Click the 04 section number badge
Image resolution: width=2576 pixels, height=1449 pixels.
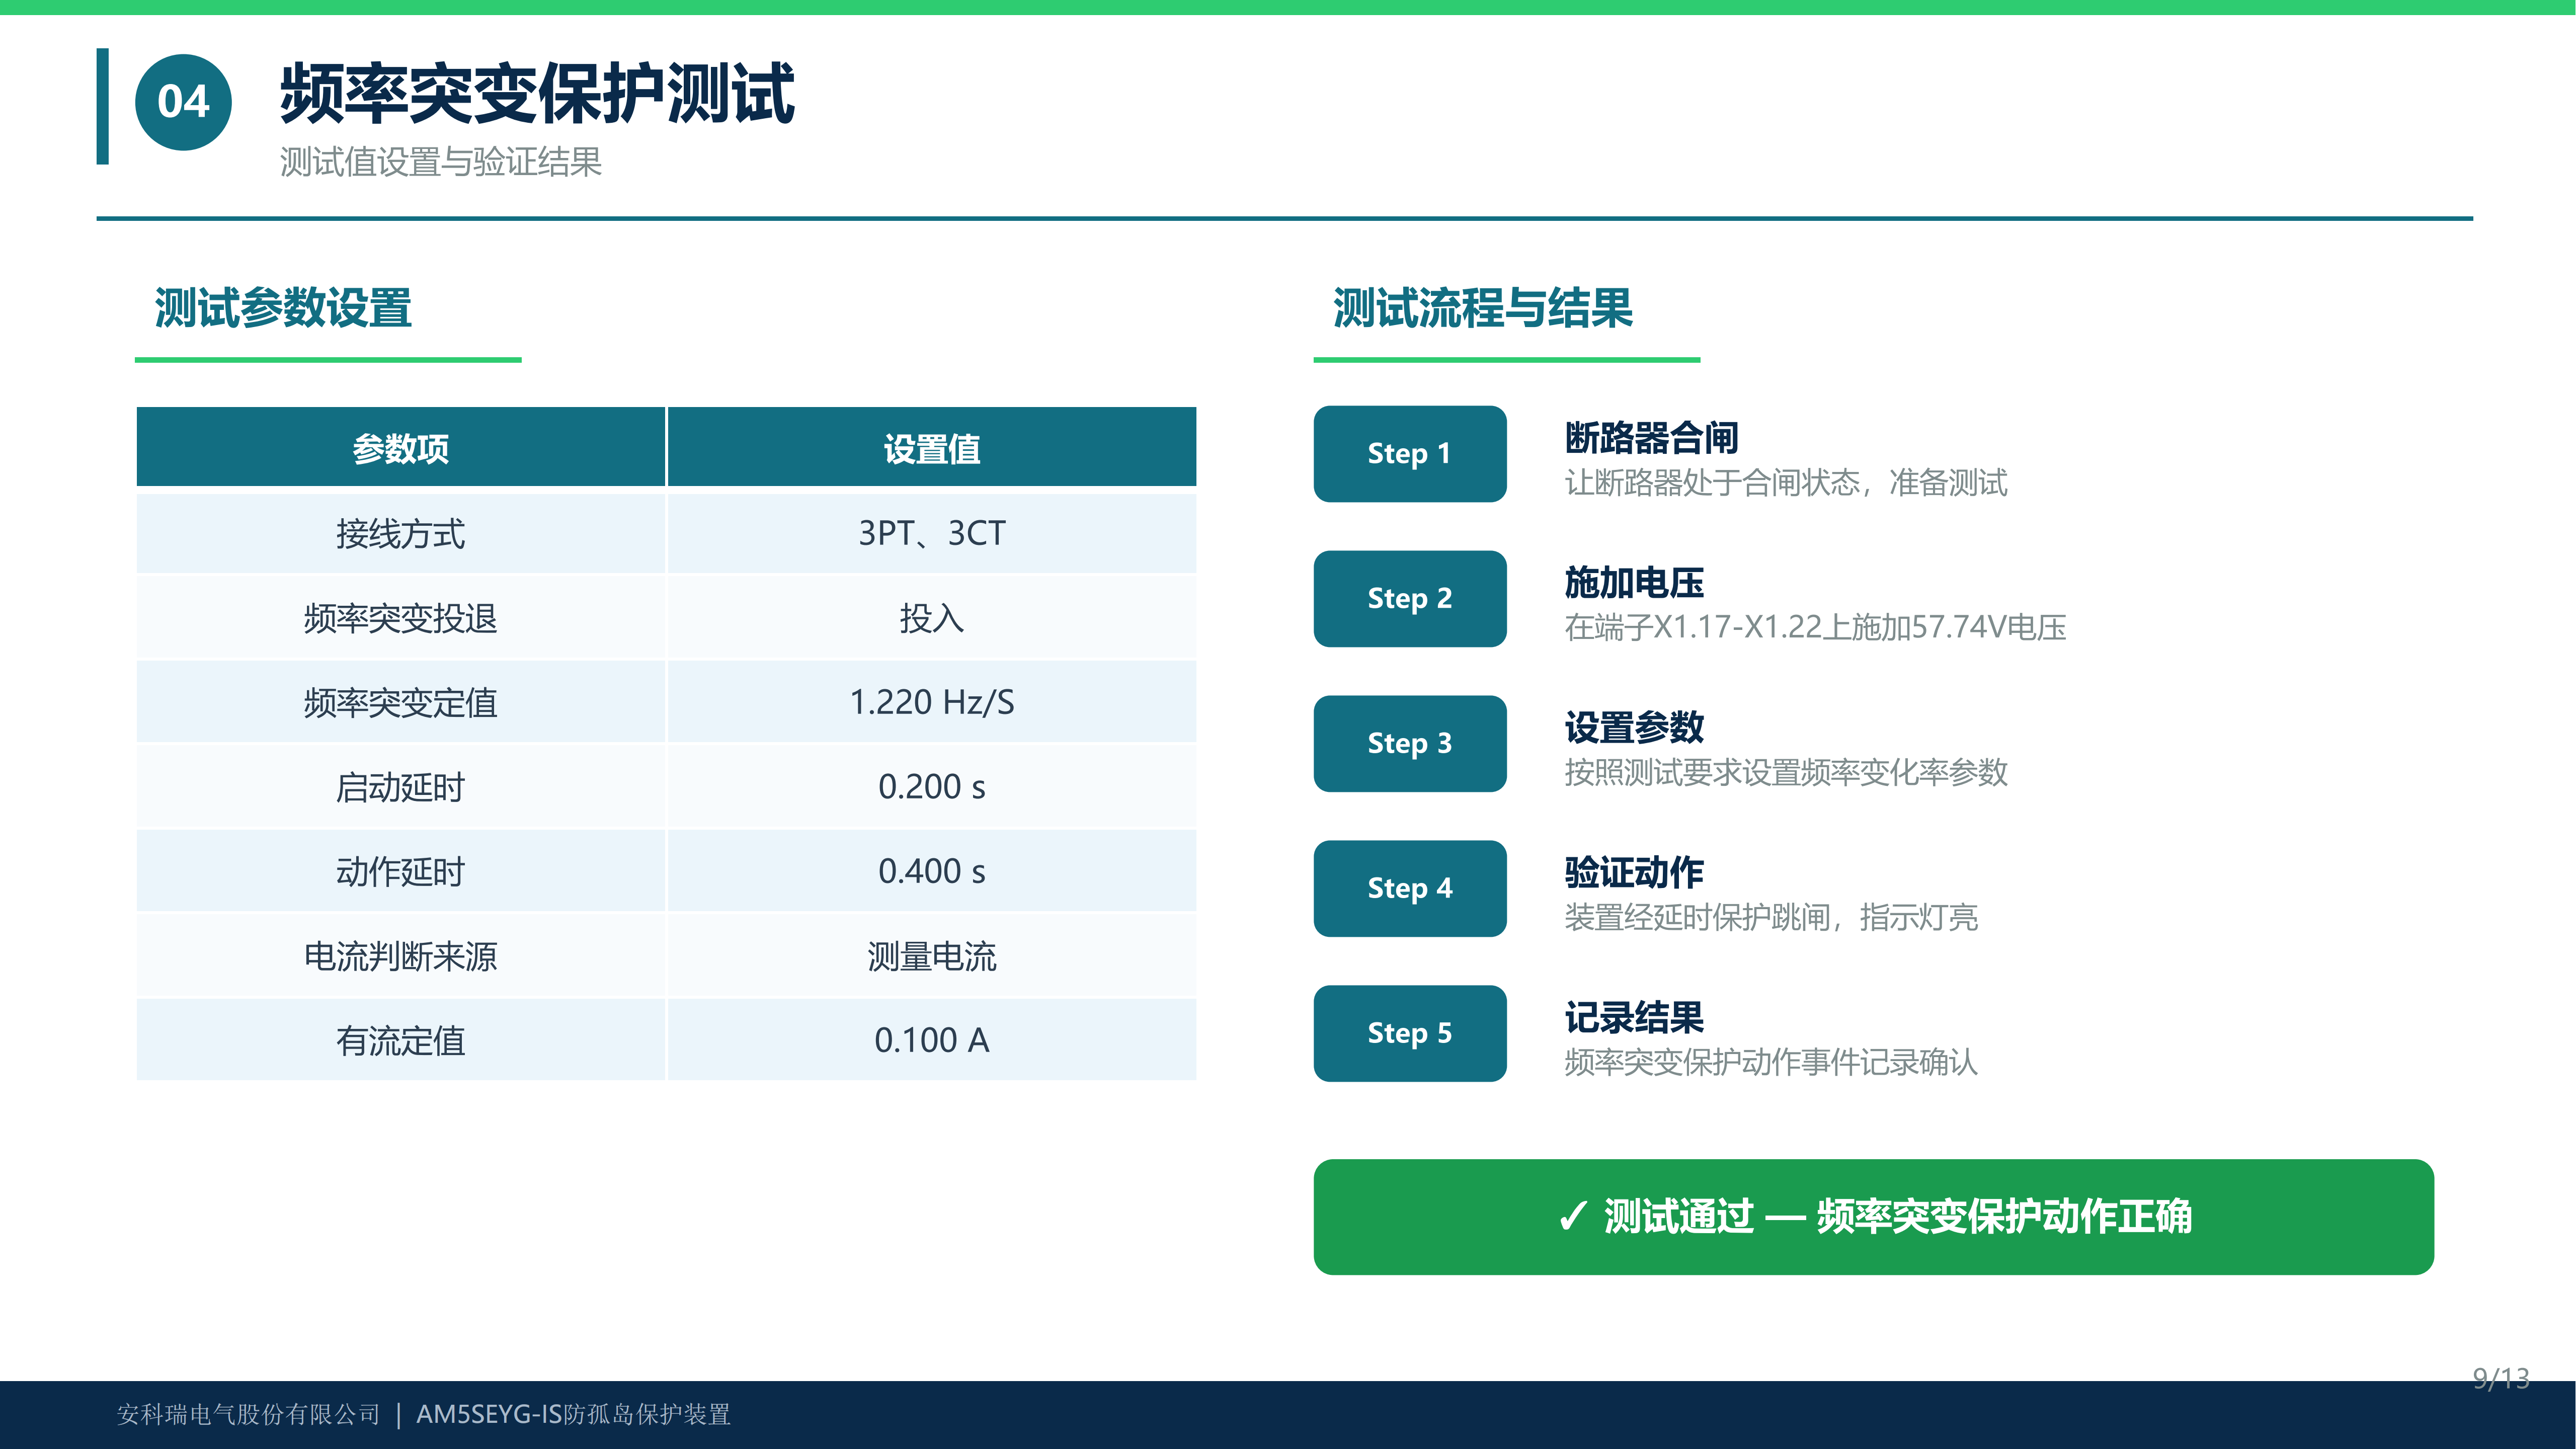tap(183, 103)
